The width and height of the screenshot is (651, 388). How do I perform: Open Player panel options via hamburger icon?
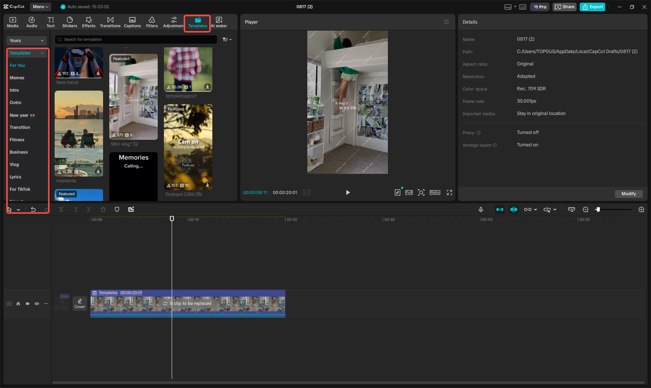pyautogui.click(x=446, y=22)
